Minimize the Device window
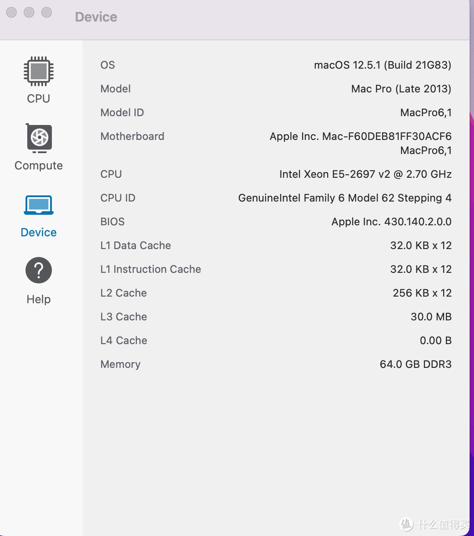Viewport: 474px width, 536px height. pyautogui.click(x=29, y=12)
